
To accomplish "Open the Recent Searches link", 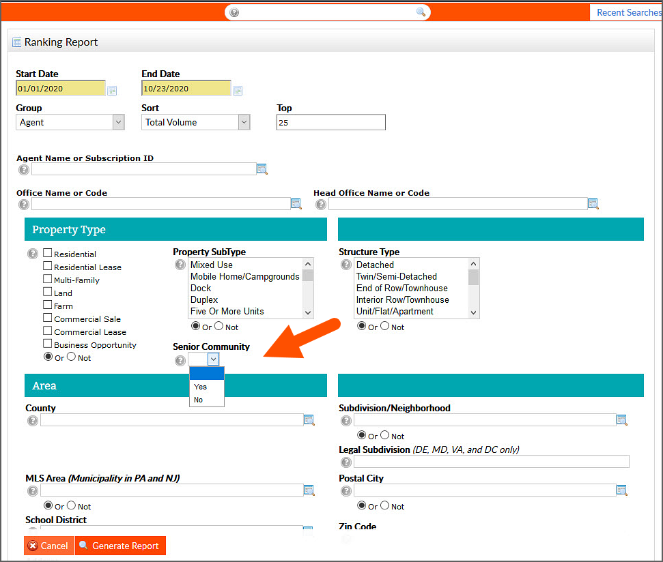I will (x=630, y=13).
